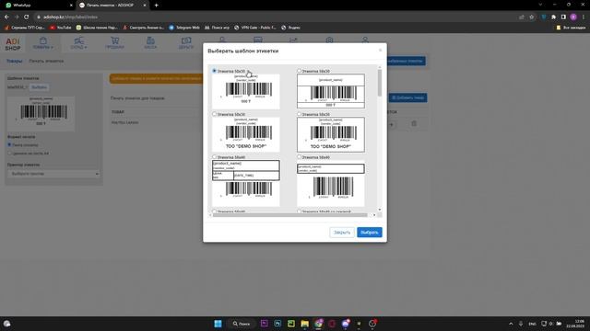Open the Telegram Web bookmark
Viewport: 590px width, 331px height.
coord(184,28)
